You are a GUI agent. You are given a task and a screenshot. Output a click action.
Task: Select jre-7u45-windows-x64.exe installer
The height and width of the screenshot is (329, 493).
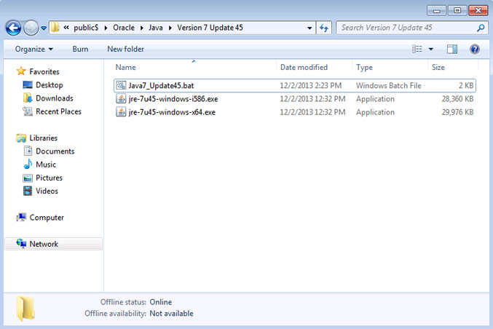166,112
